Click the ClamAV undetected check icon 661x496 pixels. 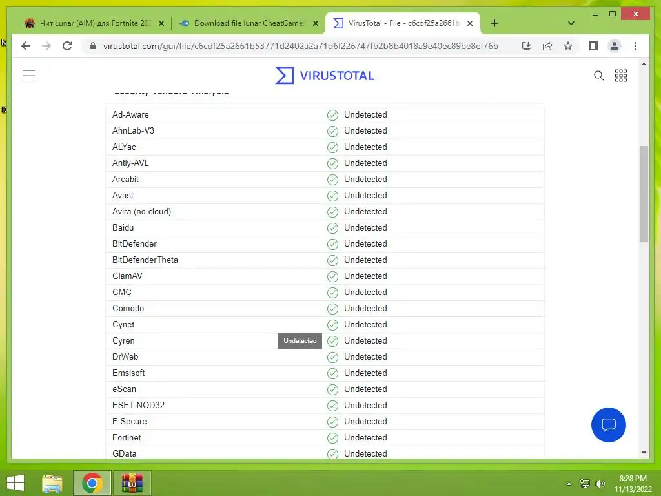click(332, 276)
